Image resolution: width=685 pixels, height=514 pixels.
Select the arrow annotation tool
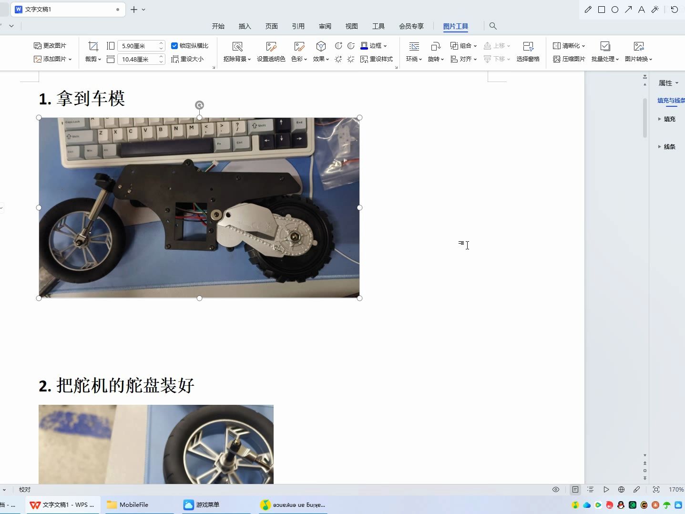628,10
